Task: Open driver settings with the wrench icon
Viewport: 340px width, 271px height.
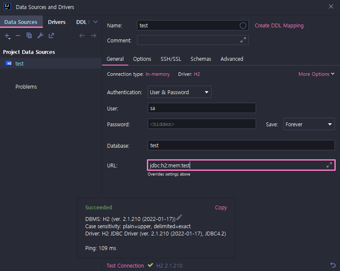Action: click(x=40, y=36)
